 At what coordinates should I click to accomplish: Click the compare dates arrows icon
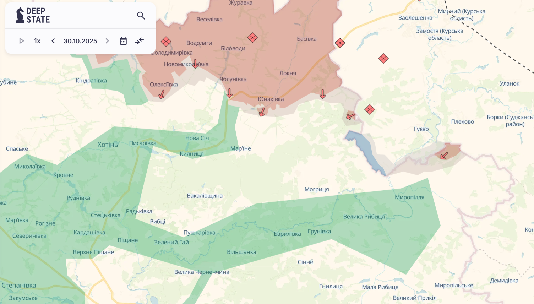[140, 41]
